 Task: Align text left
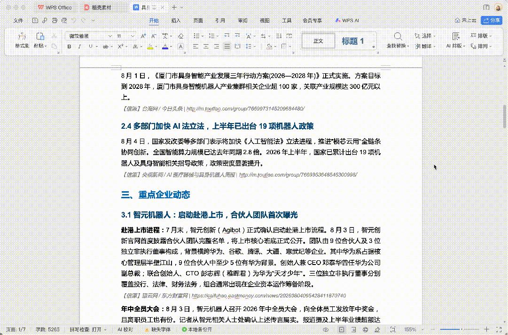click(x=195, y=47)
